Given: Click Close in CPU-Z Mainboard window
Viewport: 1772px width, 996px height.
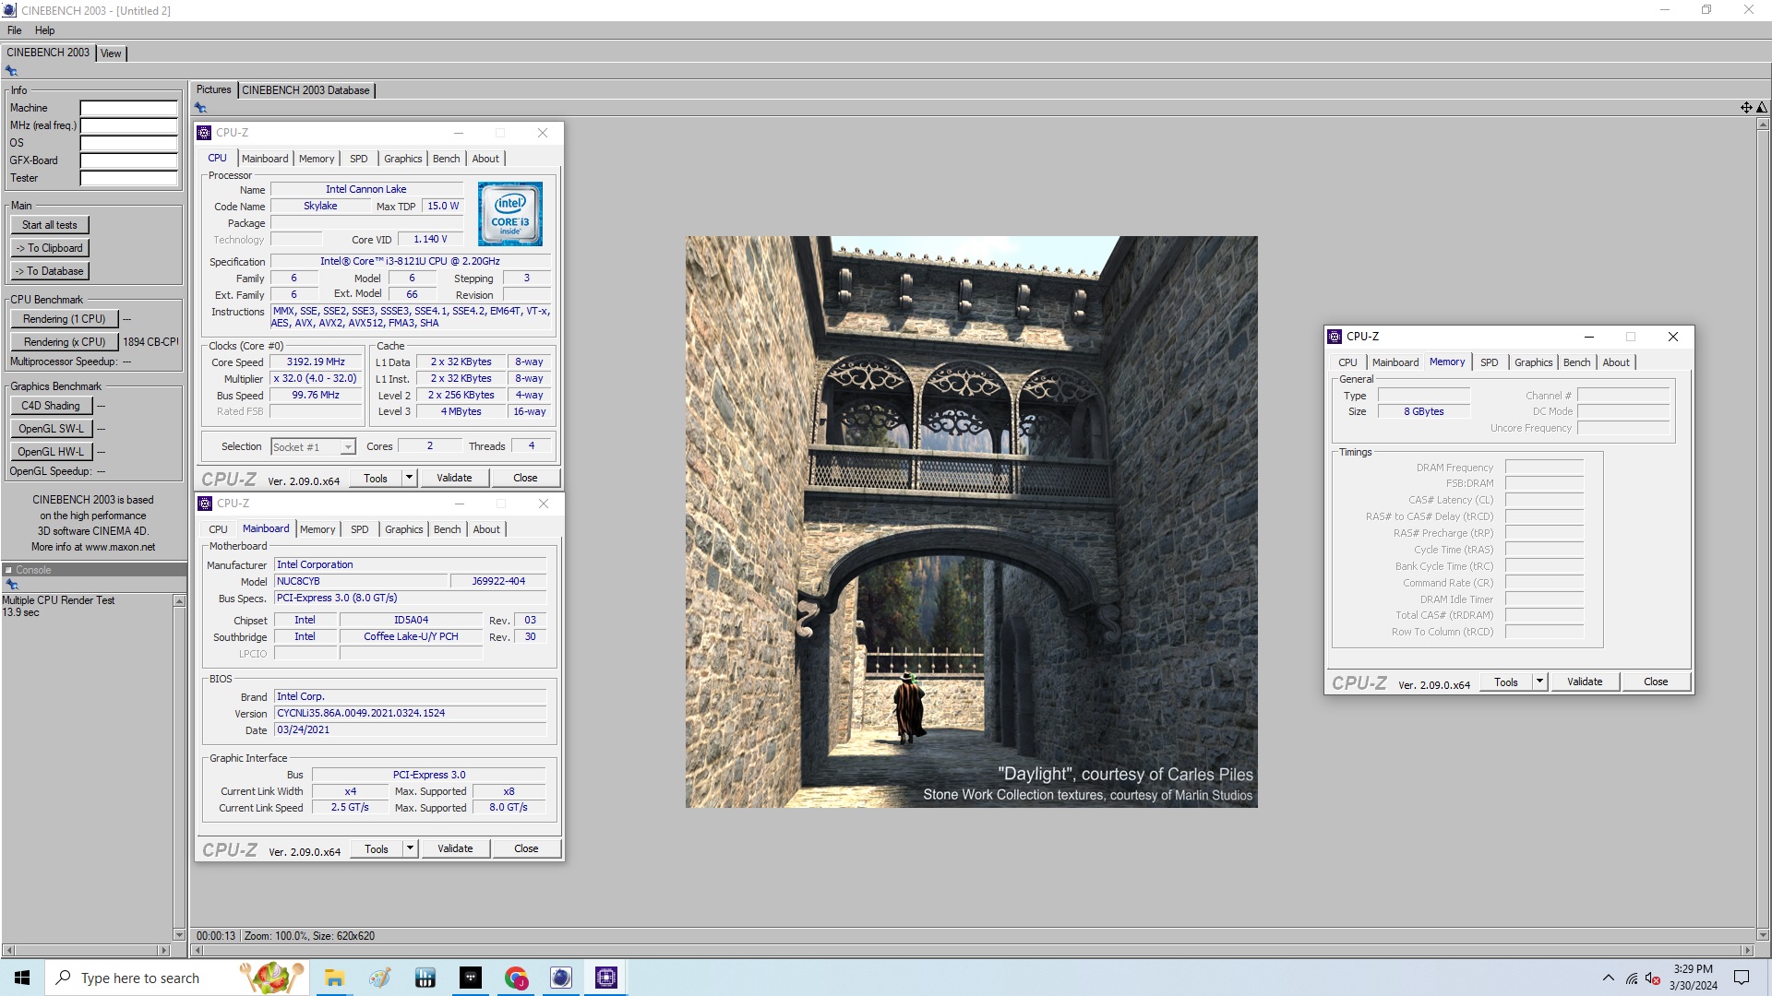Looking at the screenshot, I should click(x=526, y=848).
